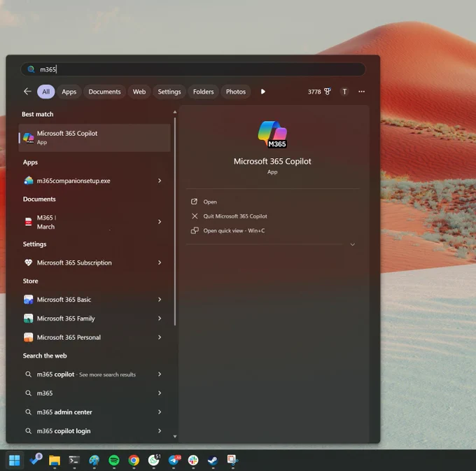Click the large Microsoft 365 Copilot logo

click(x=272, y=134)
